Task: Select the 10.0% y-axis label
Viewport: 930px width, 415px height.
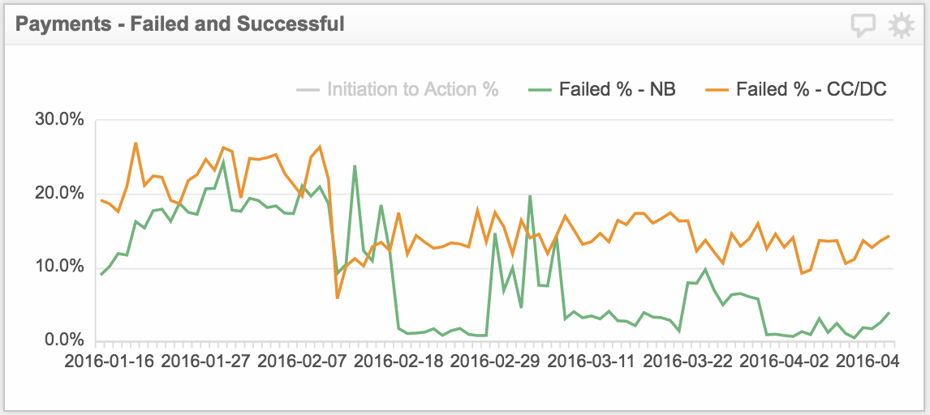Action: tap(60, 267)
